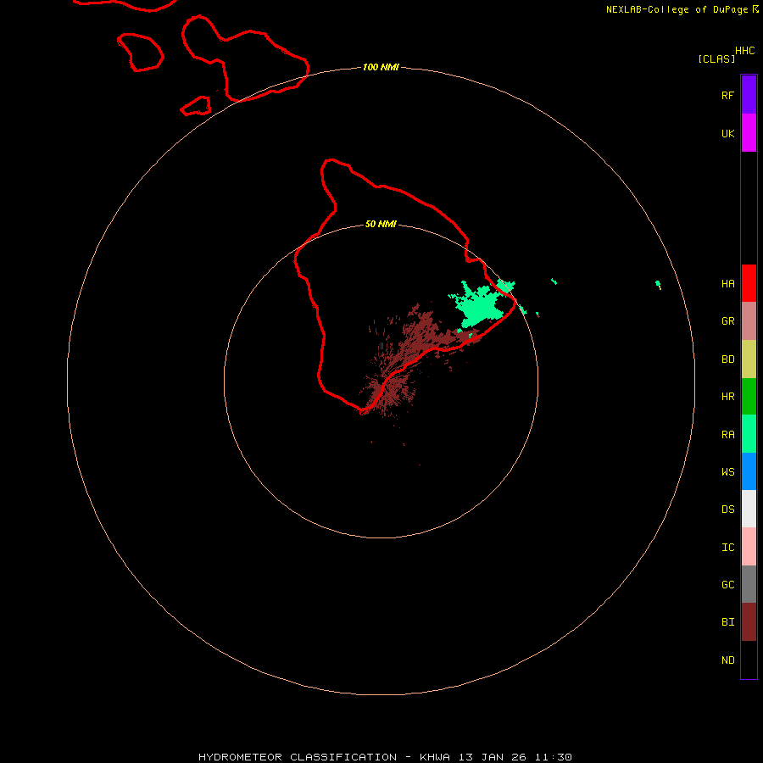763x763 pixels.
Task: Click the RF legend label
Action: [x=727, y=96]
